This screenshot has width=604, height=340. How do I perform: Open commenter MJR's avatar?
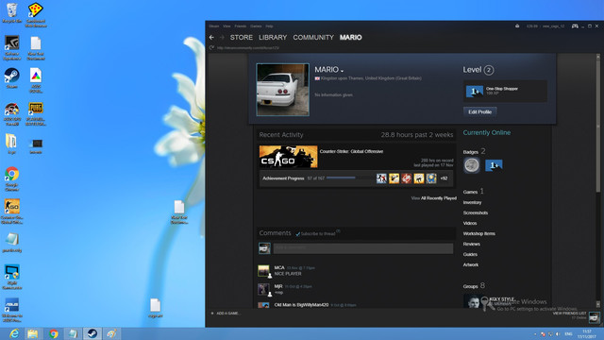pyautogui.click(x=263, y=289)
